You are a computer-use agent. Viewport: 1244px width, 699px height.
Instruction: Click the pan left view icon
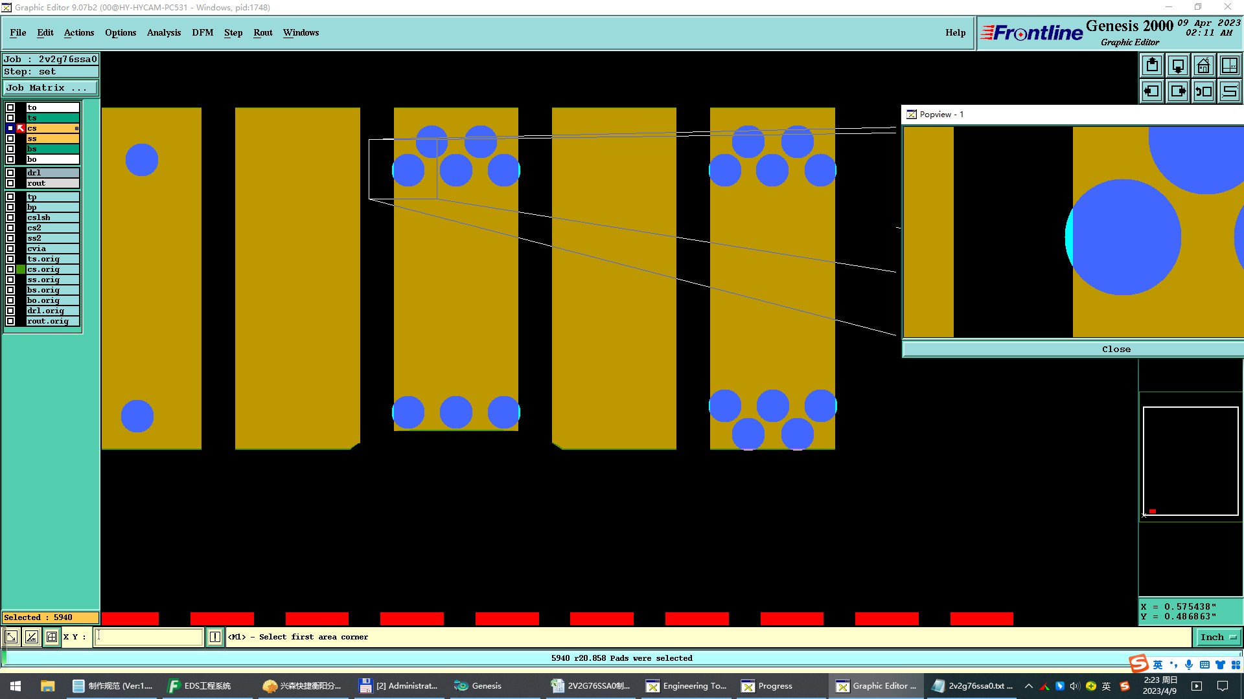pyautogui.click(x=1152, y=91)
